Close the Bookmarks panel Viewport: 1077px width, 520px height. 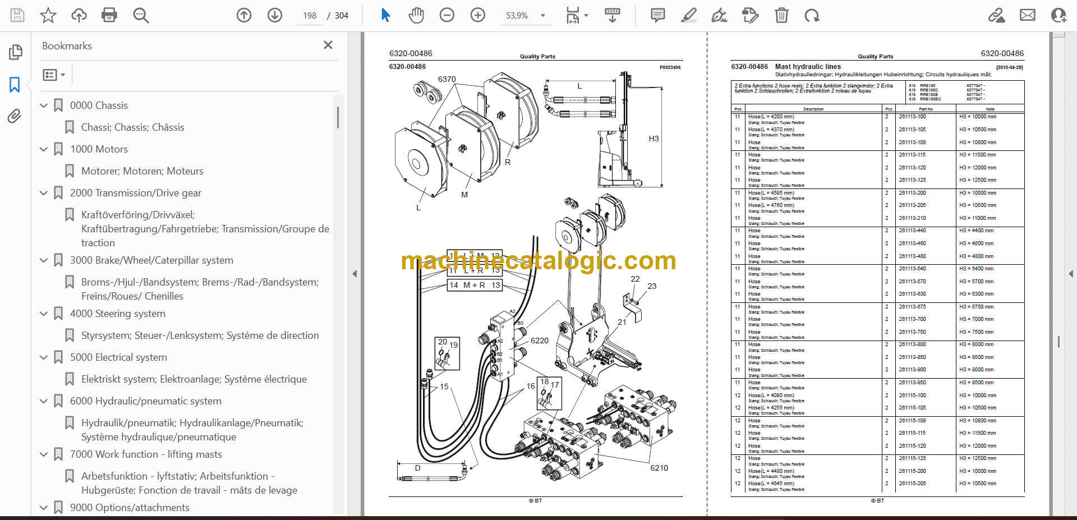328,45
